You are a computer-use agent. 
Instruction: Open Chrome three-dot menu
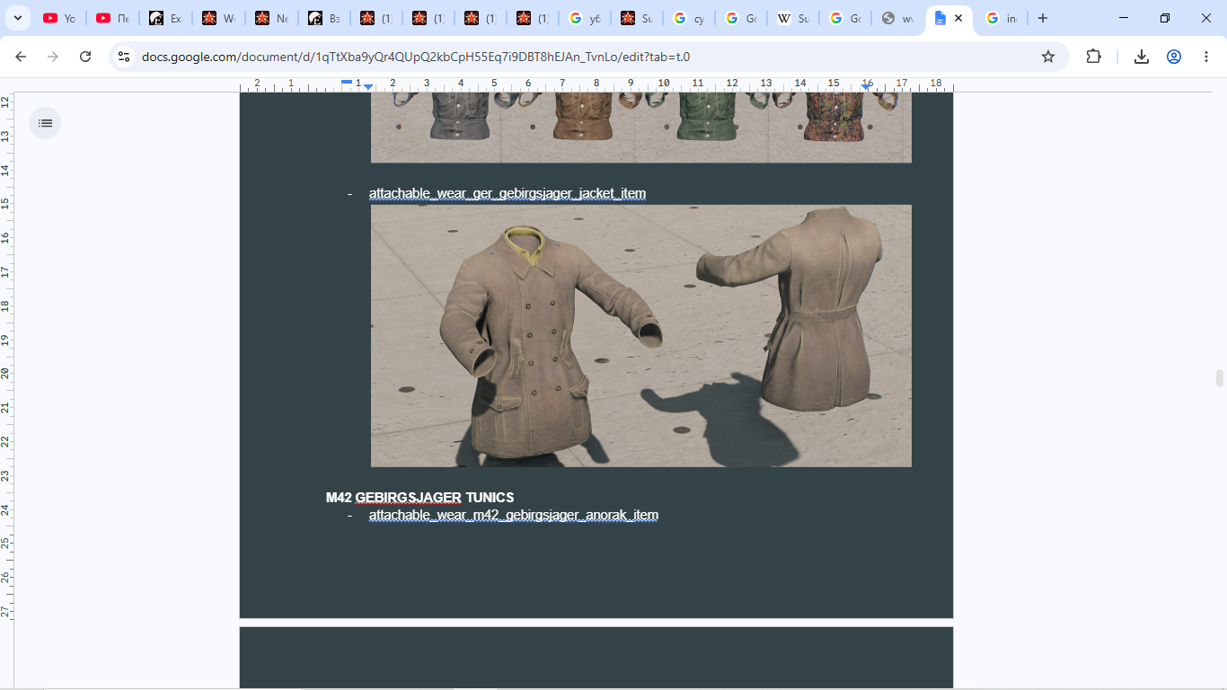[x=1205, y=57]
